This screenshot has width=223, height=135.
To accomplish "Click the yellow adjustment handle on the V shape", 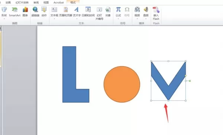I will 185,75.
